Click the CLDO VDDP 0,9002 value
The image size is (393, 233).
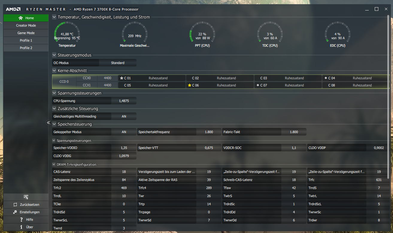click(379, 148)
